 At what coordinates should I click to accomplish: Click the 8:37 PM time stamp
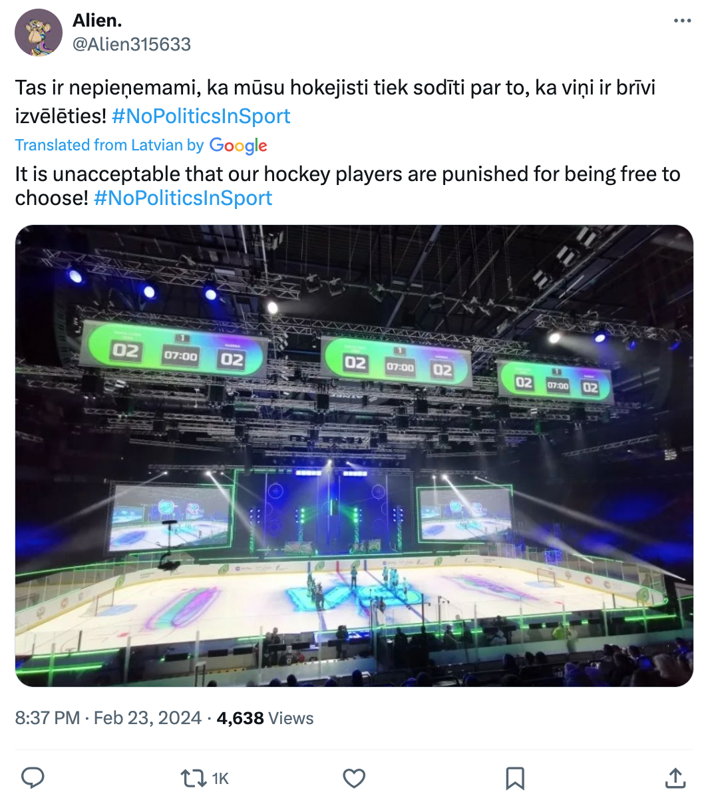click(x=47, y=718)
